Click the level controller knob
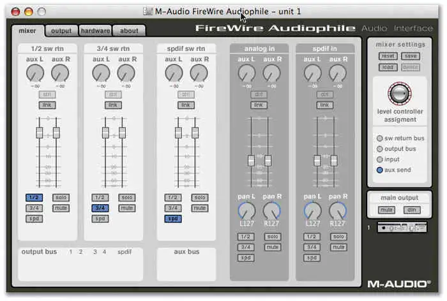 pos(400,94)
